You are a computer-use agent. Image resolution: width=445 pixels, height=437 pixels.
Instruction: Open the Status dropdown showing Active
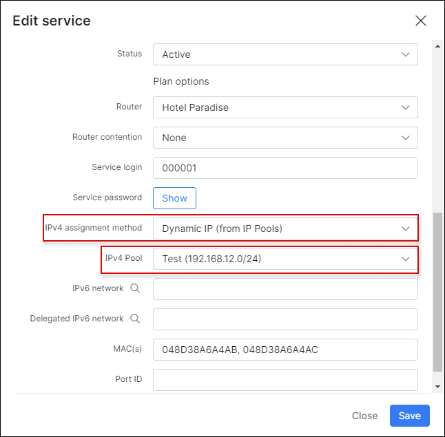click(x=285, y=54)
